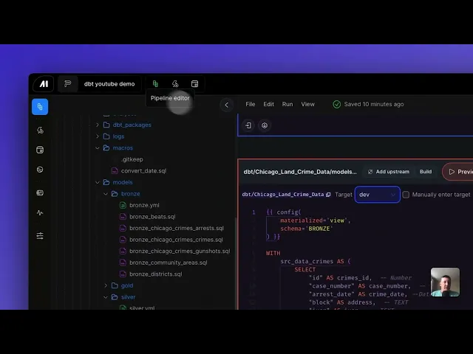Click the circular icon in block toolbar
473x354 pixels.
[265, 125]
